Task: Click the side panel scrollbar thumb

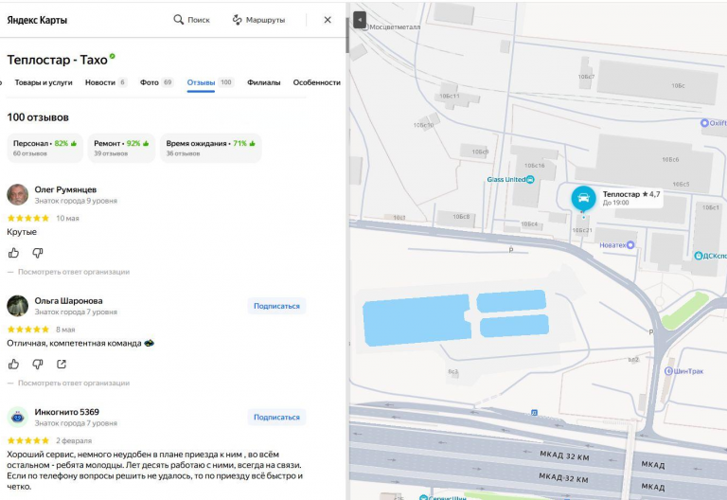Action: pyautogui.click(x=347, y=35)
